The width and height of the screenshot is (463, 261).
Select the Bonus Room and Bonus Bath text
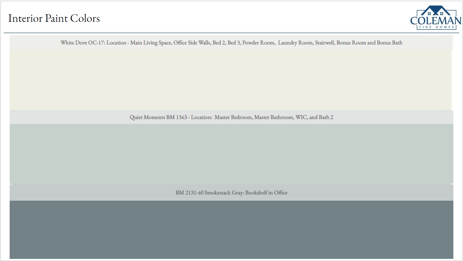click(369, 43)
